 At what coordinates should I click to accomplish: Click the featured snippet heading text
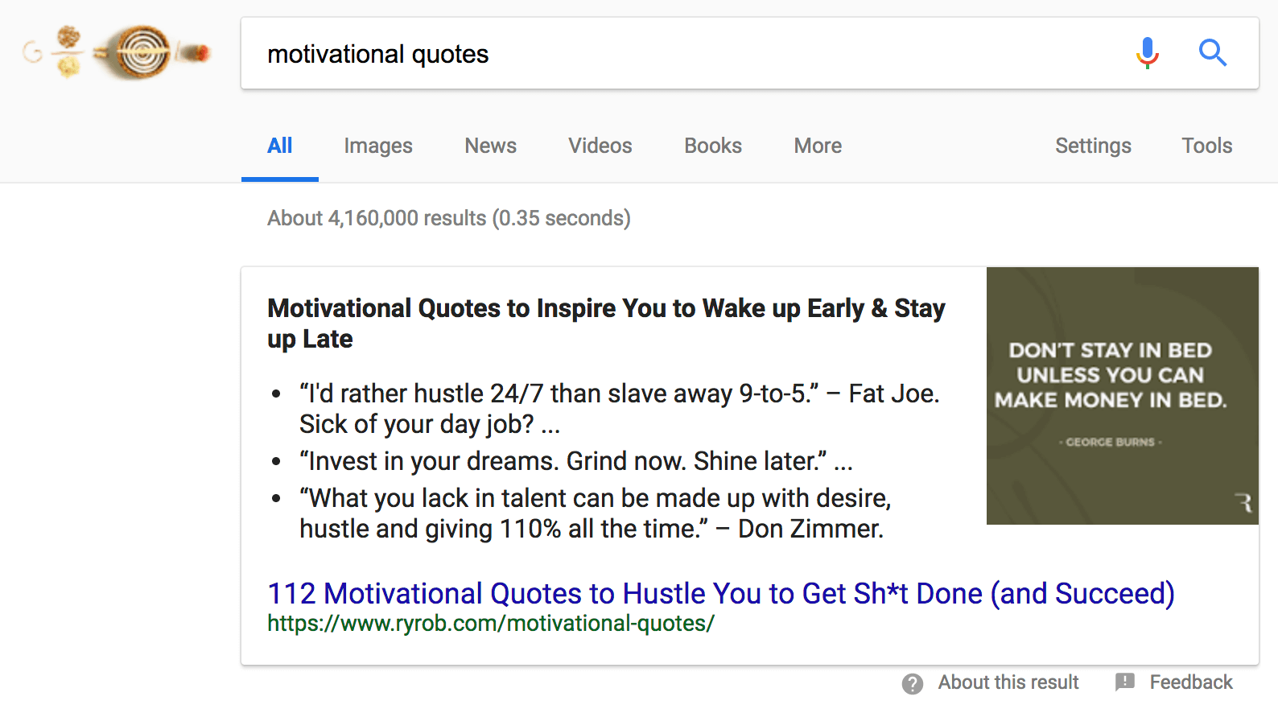pyautogui.click(x=606, y=324)
